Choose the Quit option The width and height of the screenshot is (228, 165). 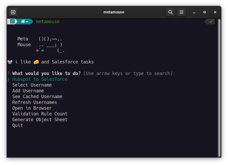point(18,125)
